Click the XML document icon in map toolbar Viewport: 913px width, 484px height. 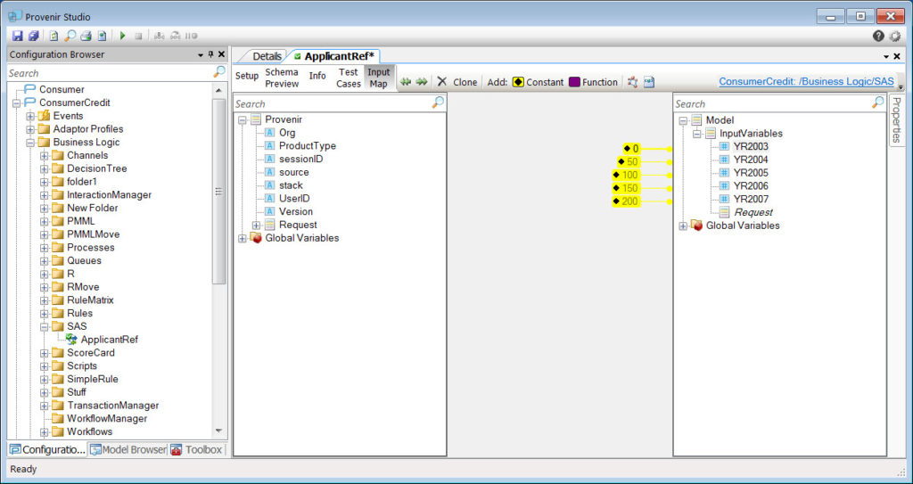click(x=649, y=82)
